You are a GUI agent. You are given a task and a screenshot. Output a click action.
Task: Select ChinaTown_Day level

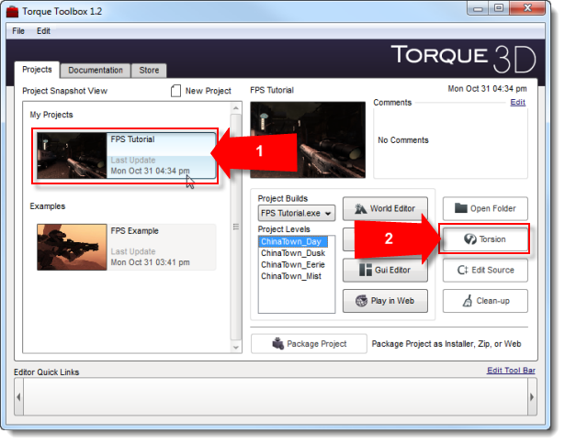click(x=293, y=241)
